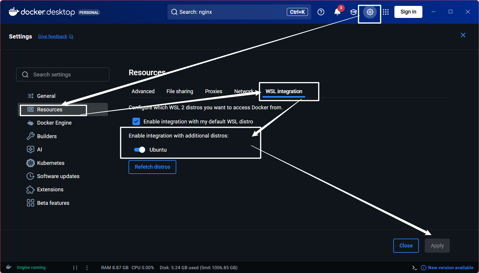This screenshot has width=479, height=273.
Task: Click the Extensions puzzle icon
Action: pos(30,190)
